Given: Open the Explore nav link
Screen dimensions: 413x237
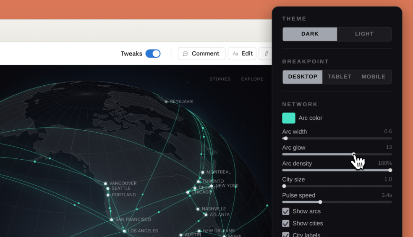Looking at the screenshot, I should (x=252, y=79).
